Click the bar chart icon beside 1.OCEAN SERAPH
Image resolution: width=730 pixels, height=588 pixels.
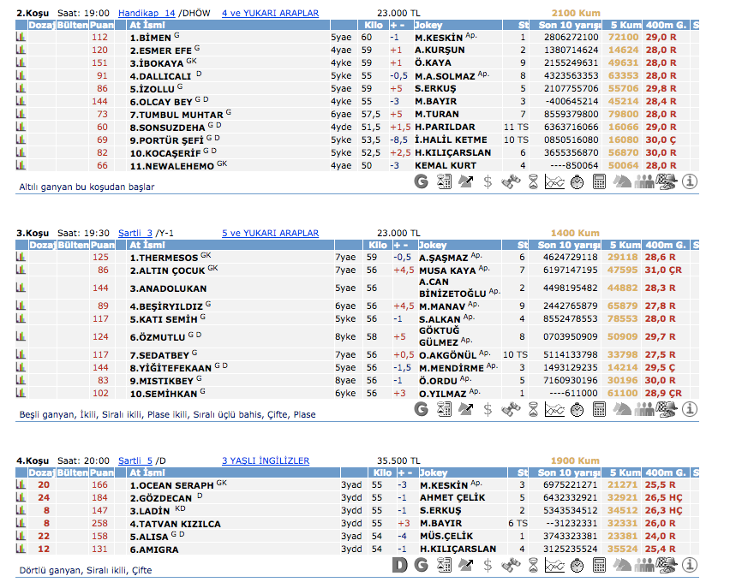21,484
